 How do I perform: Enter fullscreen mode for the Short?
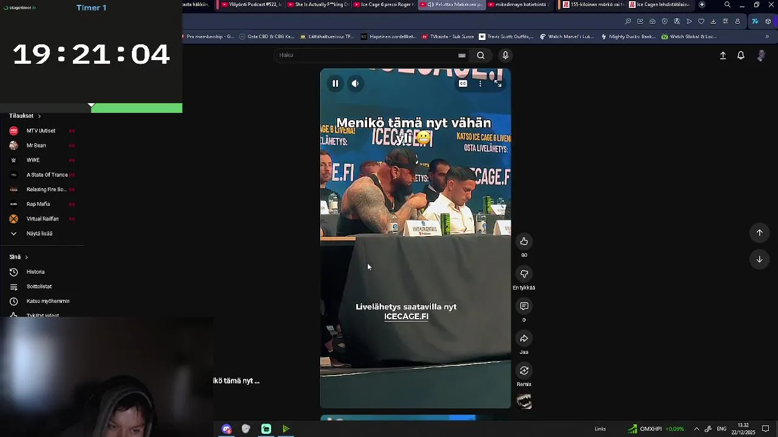coord(498,84)
